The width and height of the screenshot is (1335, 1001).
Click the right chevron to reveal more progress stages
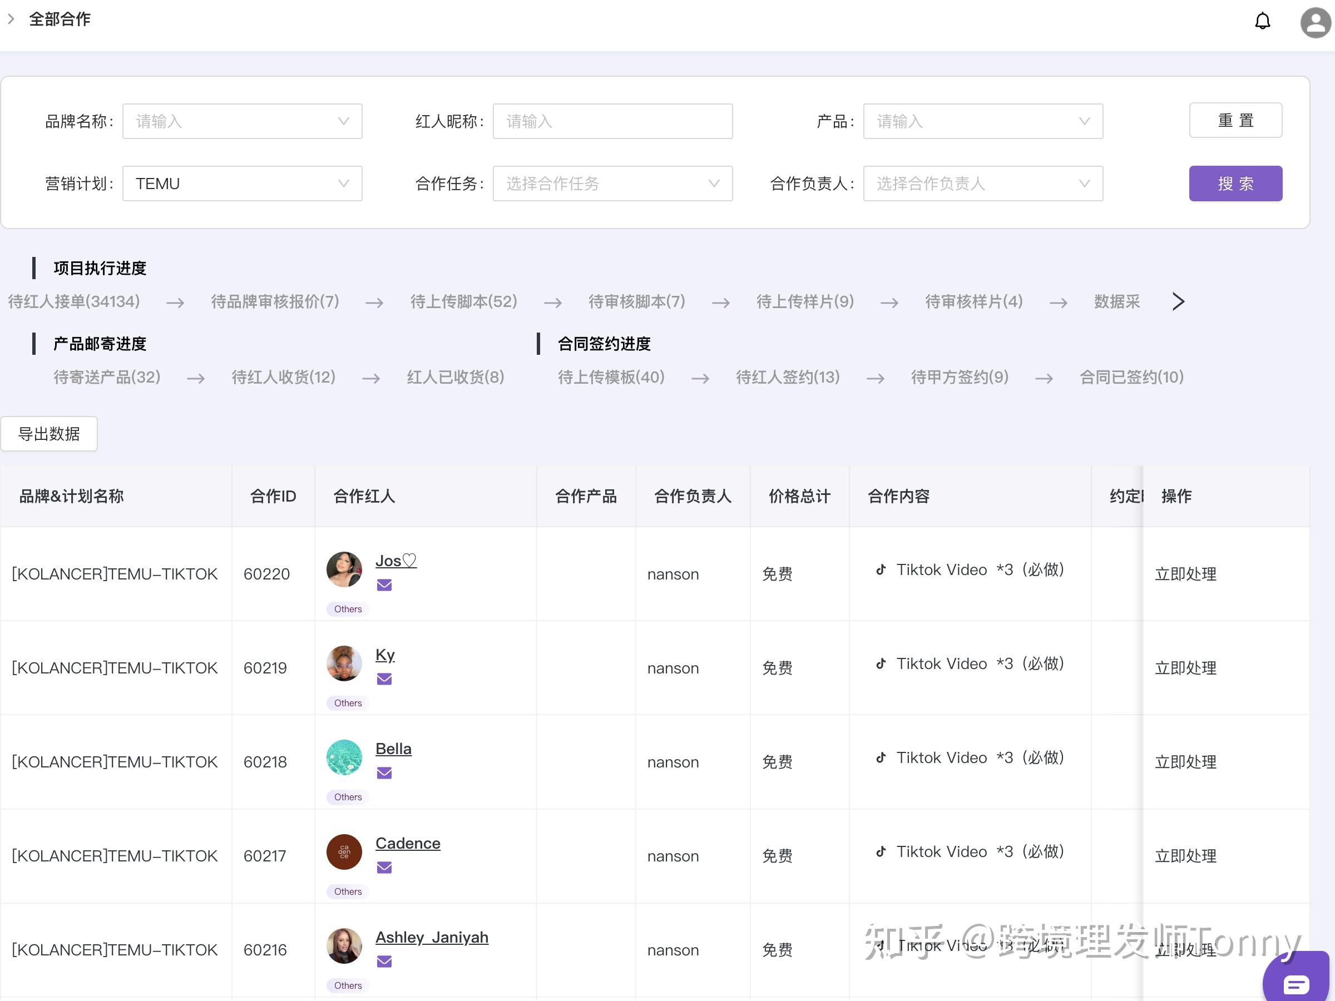pyautogui.click(x=1178, y=301)
